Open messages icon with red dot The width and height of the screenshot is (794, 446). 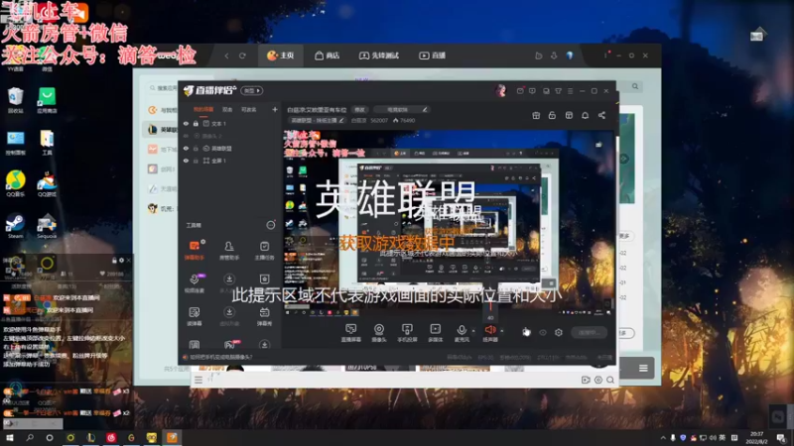point(520,90)
